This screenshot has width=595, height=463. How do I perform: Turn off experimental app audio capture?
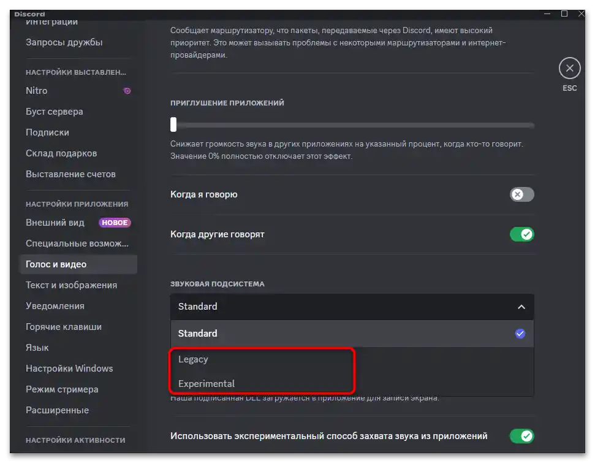coord(521,436)
